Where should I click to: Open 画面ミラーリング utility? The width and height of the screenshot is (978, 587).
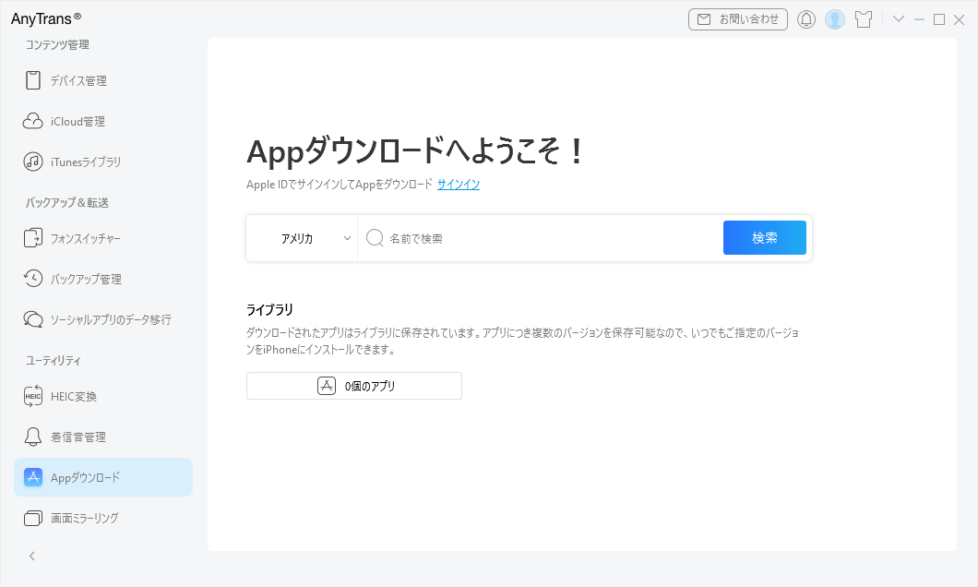(103, 518)
